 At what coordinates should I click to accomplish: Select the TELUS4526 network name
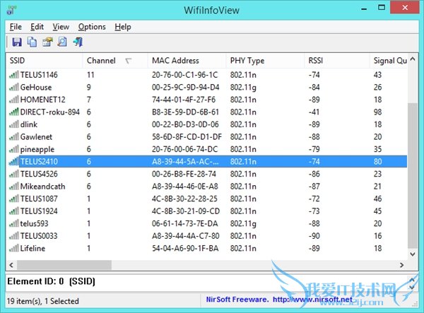pyautogui.click(x=39, y=174)
